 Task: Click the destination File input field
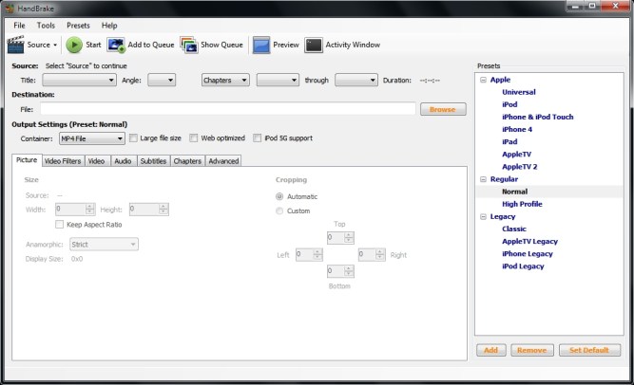point(228,109)
